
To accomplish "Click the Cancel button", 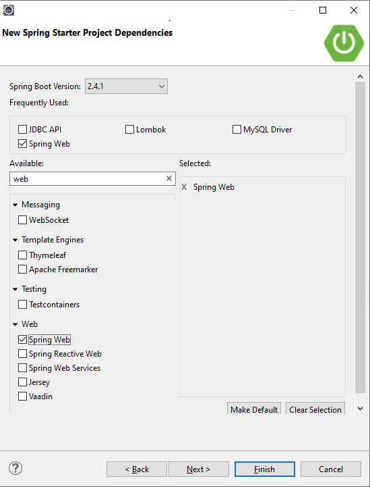I will pos(331,469).
